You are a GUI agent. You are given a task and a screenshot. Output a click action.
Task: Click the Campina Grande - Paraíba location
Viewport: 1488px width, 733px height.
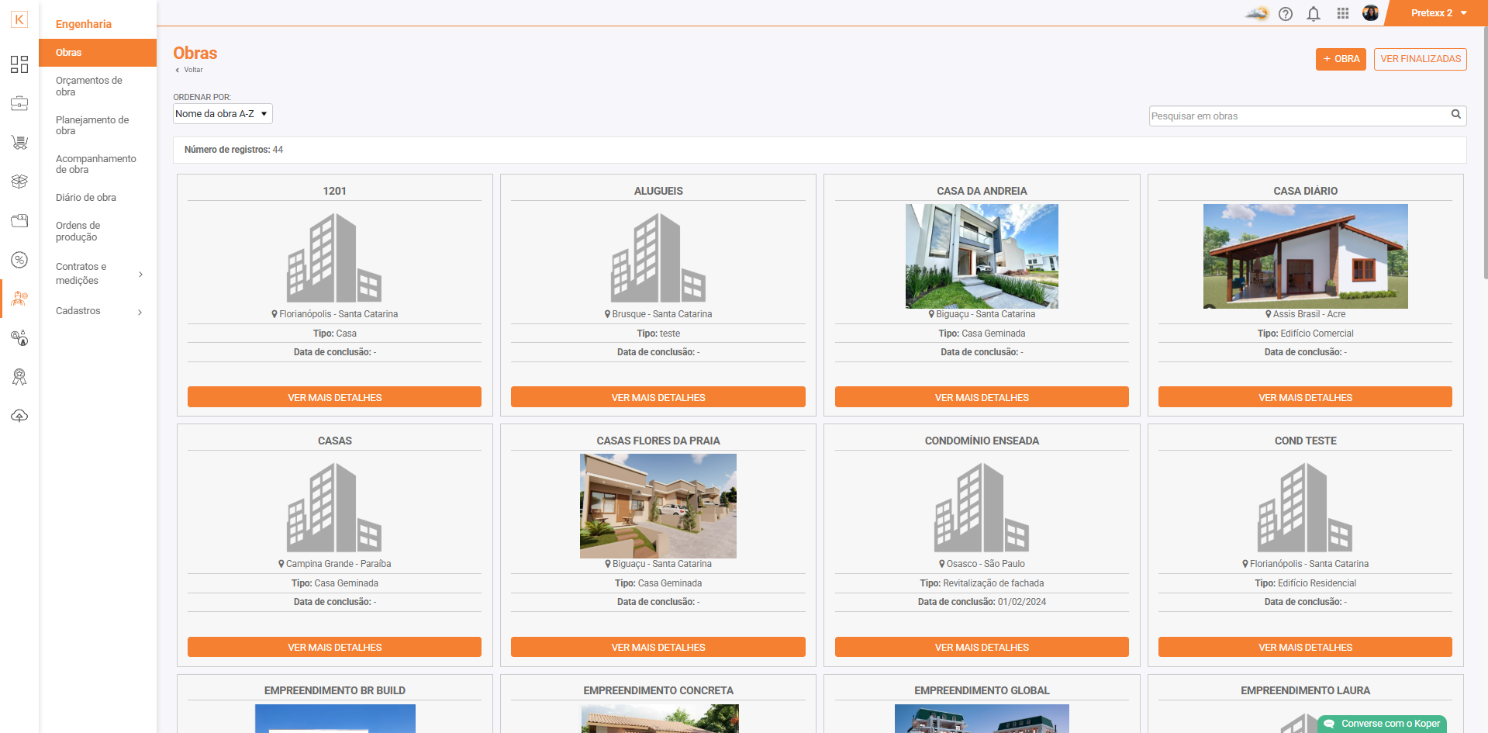click(334, 564)
